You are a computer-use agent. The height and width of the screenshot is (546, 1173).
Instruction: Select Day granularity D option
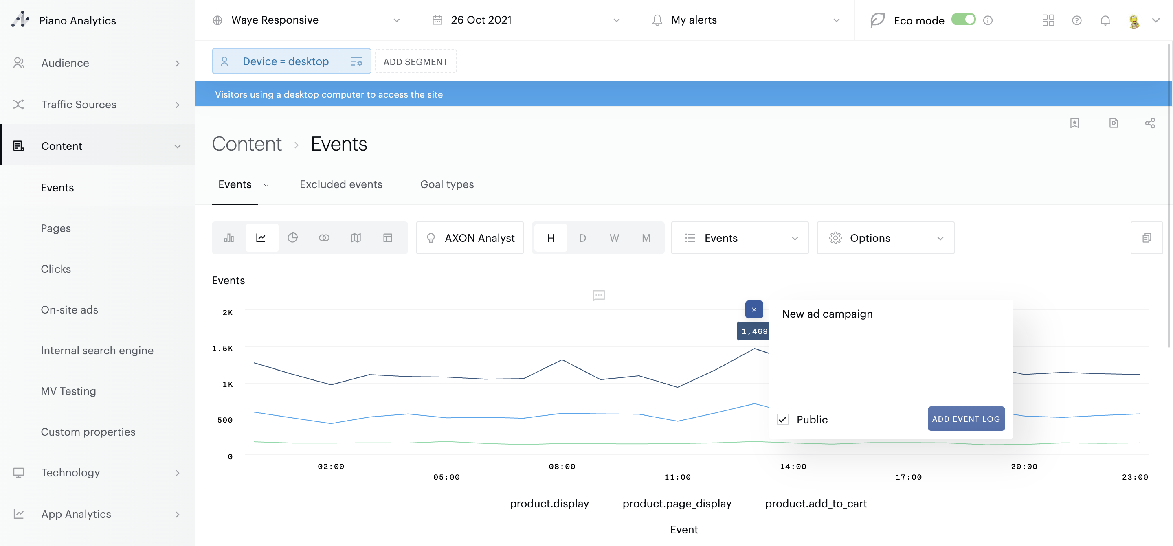point(582,238)
